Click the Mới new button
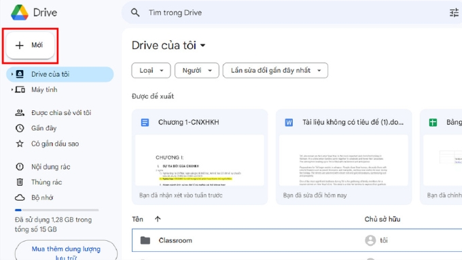The width and height of the screenshot is (462, 260). 31,45
